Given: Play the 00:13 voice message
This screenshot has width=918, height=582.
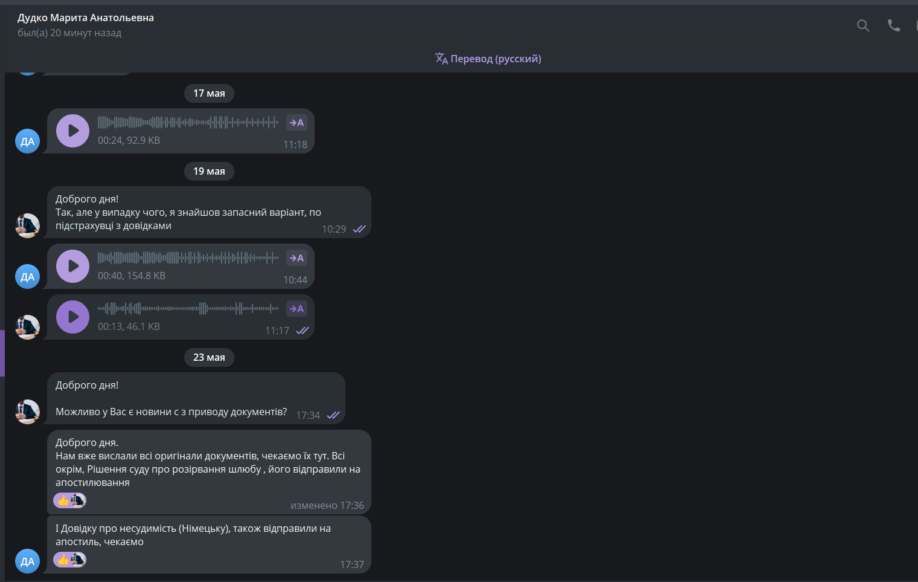Looking at the screenshot, I should click(72, 317).
